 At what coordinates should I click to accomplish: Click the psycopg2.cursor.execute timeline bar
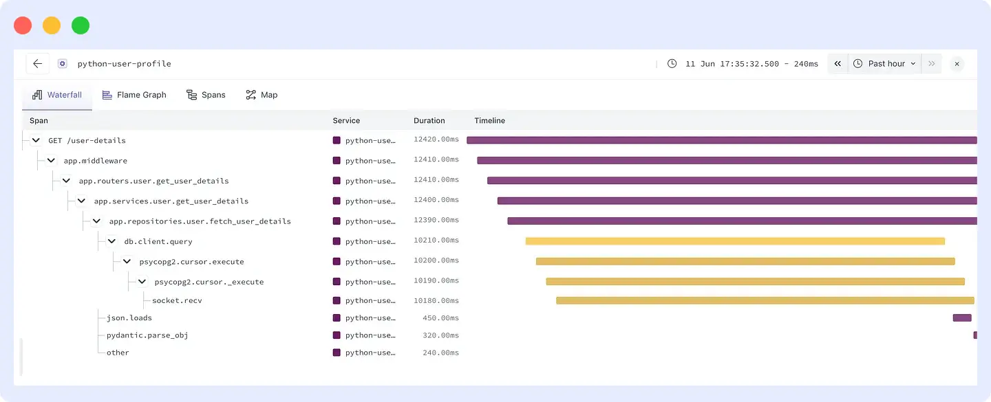[x=745, y=261]
